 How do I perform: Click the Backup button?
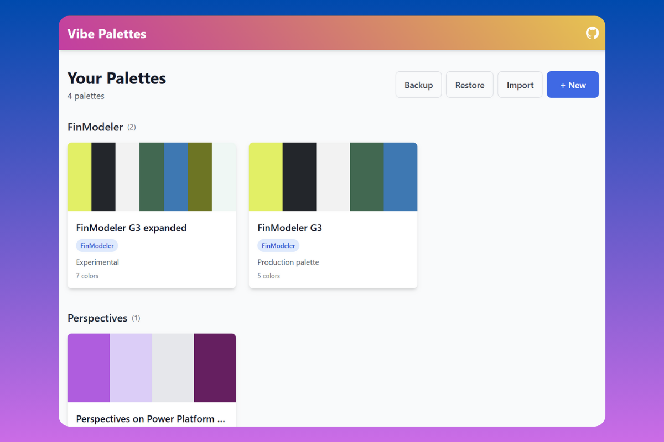(x=418, y=85)
